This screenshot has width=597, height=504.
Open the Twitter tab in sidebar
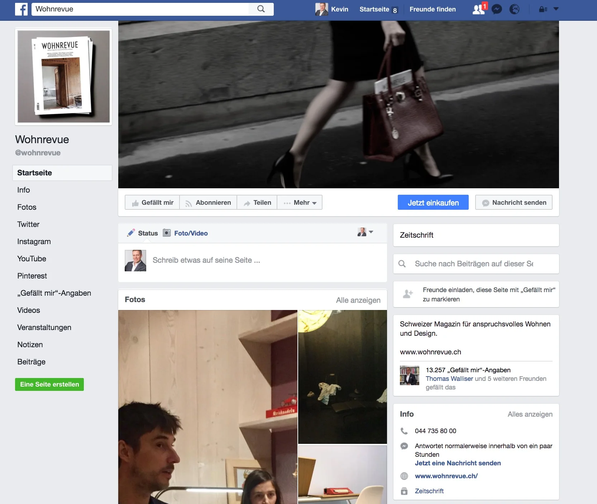pos(28,224)
